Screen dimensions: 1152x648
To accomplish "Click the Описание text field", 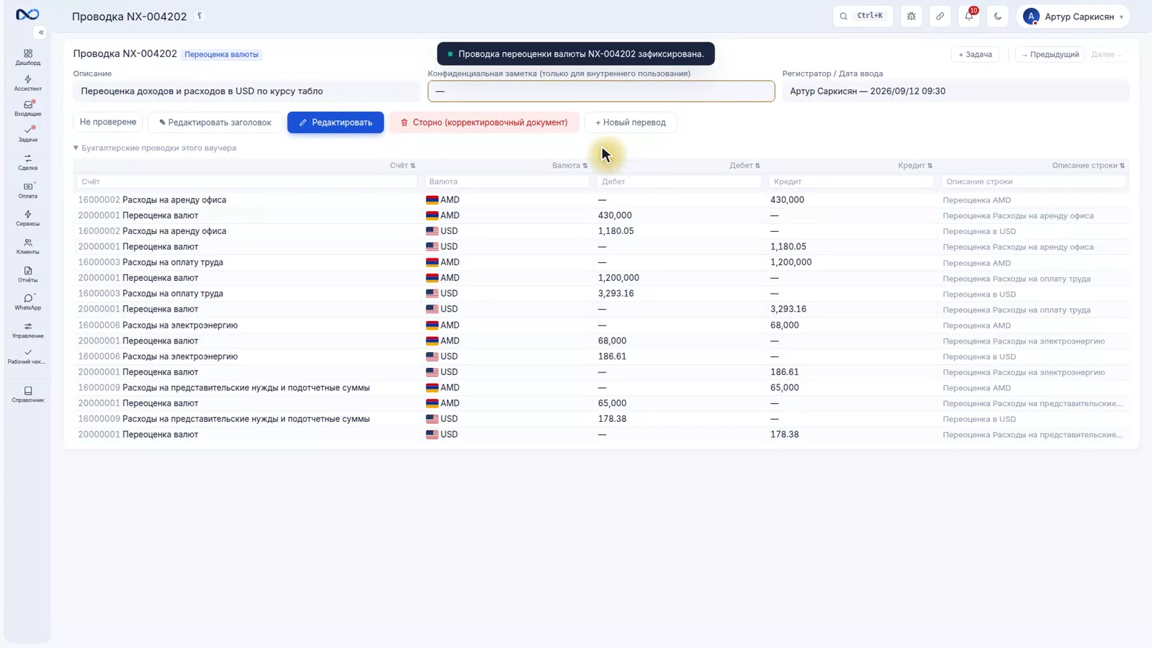I will [246, 91].
